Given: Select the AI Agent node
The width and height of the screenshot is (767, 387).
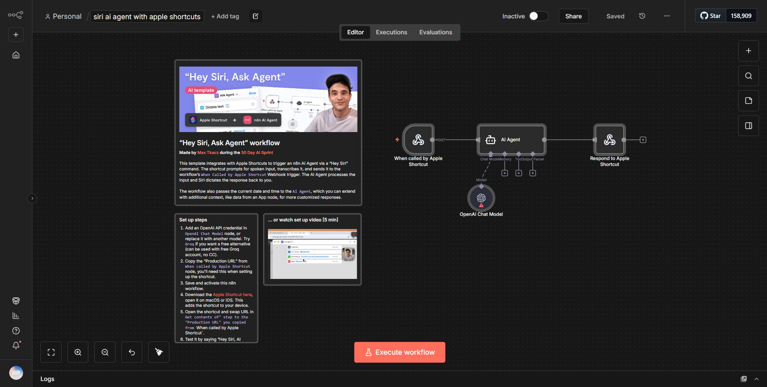Looking at the screenshot, I should click(x=511, y=140).
